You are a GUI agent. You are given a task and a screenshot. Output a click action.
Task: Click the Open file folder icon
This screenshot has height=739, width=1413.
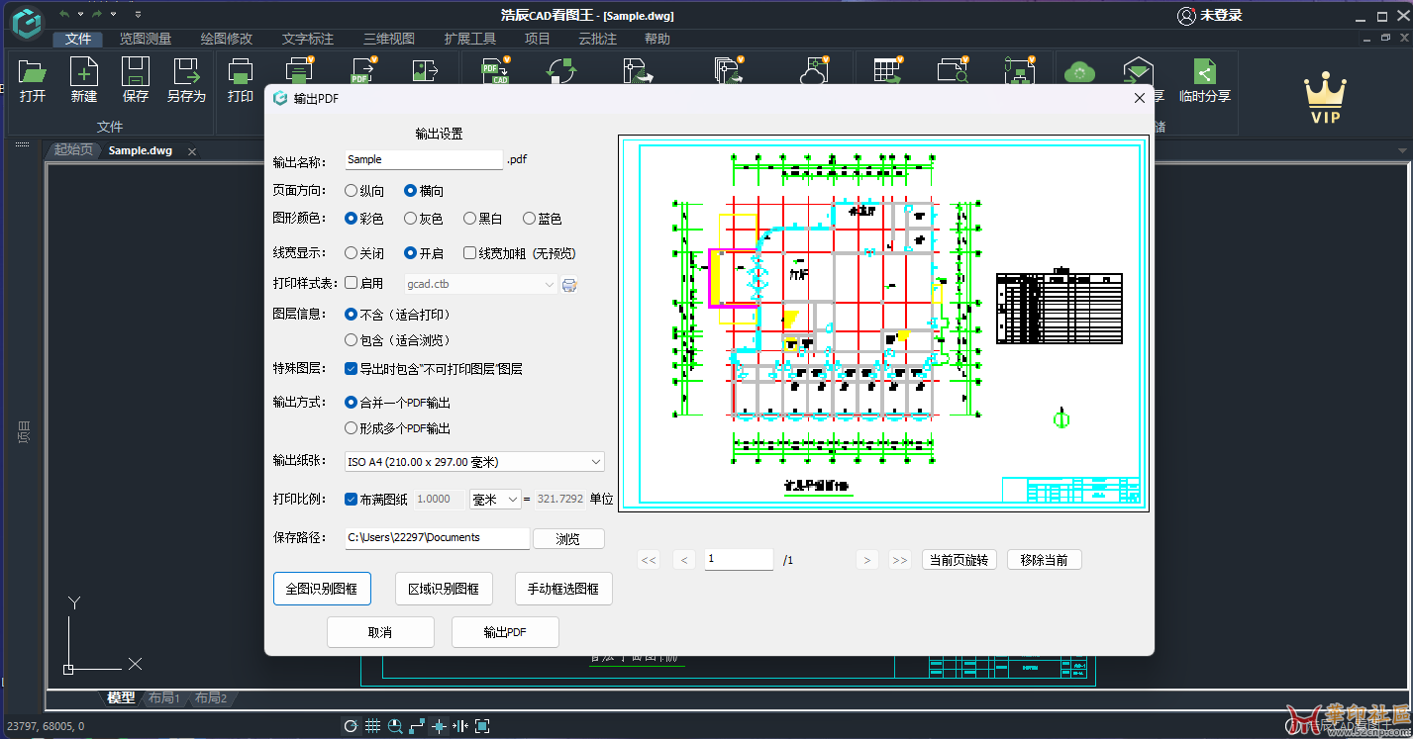point(33,71)
